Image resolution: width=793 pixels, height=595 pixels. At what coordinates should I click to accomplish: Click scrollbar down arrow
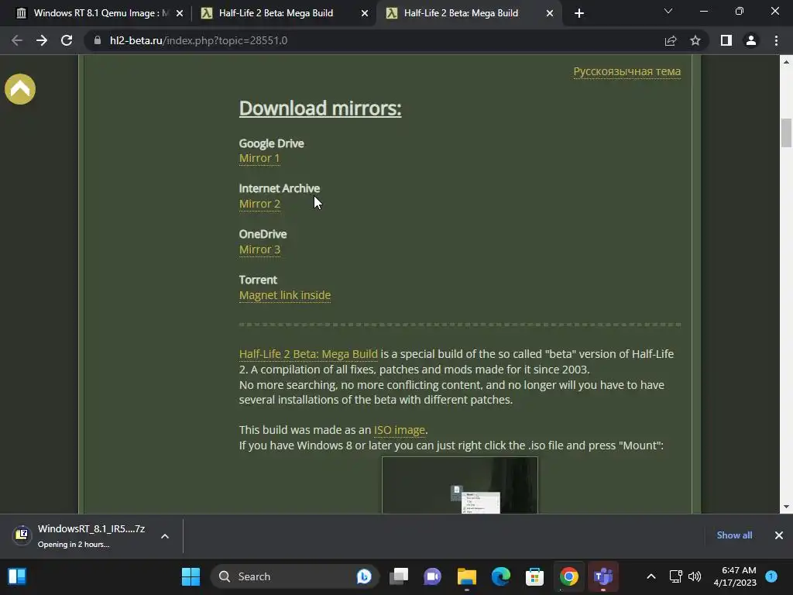click(786, 507)
